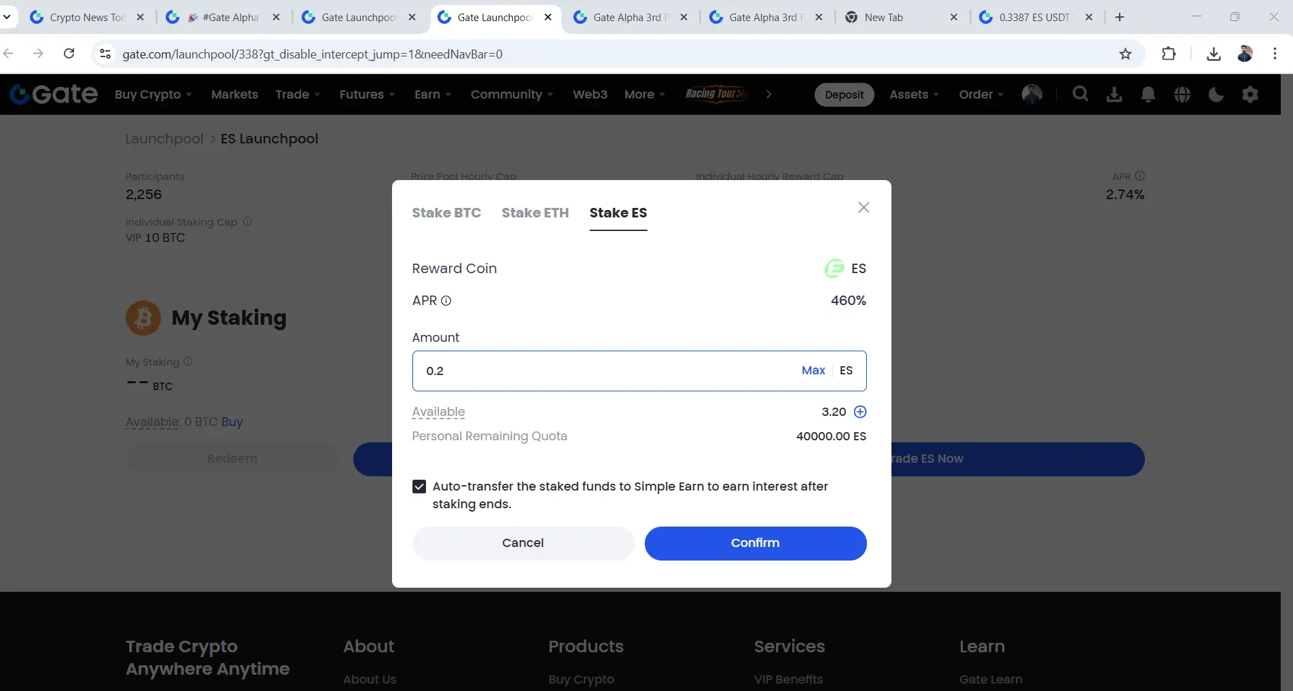Open the Markets menu item
Viewport: 1293px width, 691px height.
coord(234,94)
